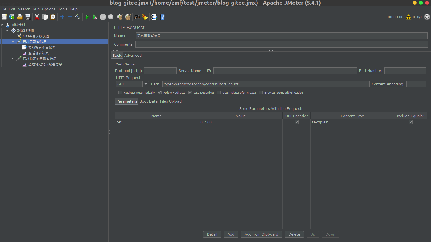Click Add from Clipboard button
The width and height of the screenshot is (431, 242).
click(x=261, y=234)
